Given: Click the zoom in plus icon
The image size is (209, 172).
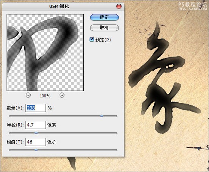Looking at the screenshot, I should [62, 95].
